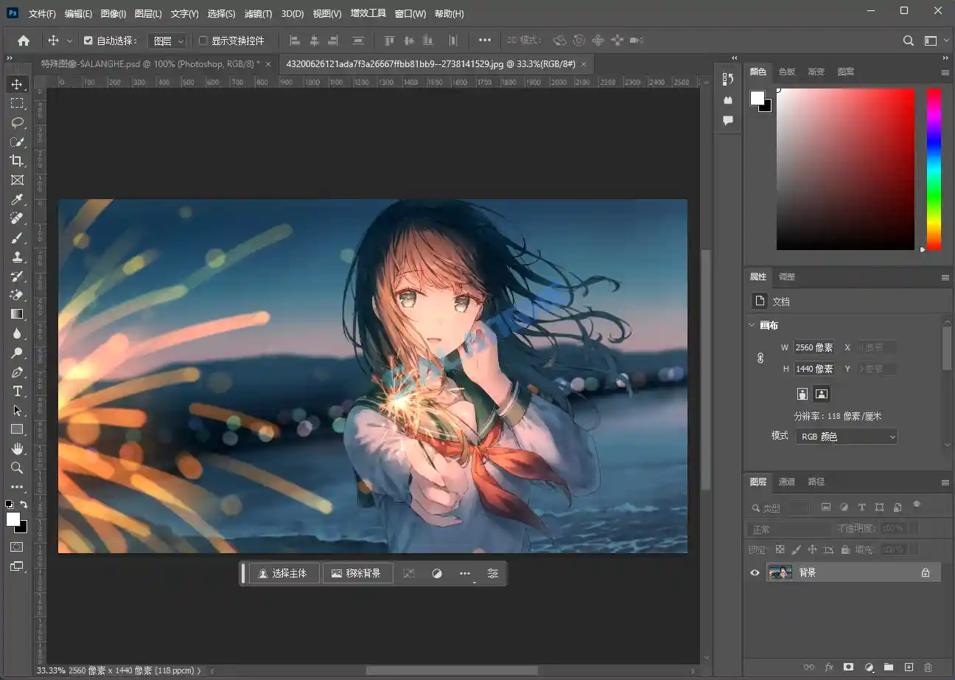The width and height of the screenshot is (955, 680).
Task: Select the Lasso tool
Action: (18, 122)
